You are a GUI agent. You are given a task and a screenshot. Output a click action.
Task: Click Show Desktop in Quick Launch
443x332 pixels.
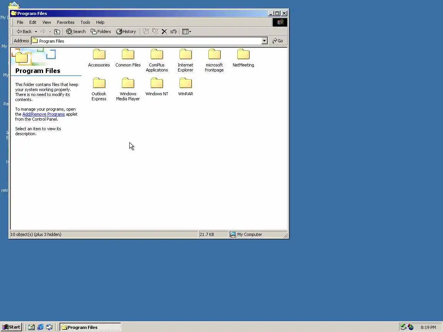[x=32, y=327]
